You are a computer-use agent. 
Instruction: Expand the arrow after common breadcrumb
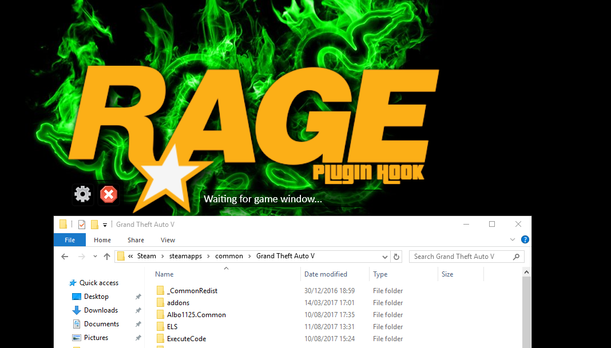point(249,256)
